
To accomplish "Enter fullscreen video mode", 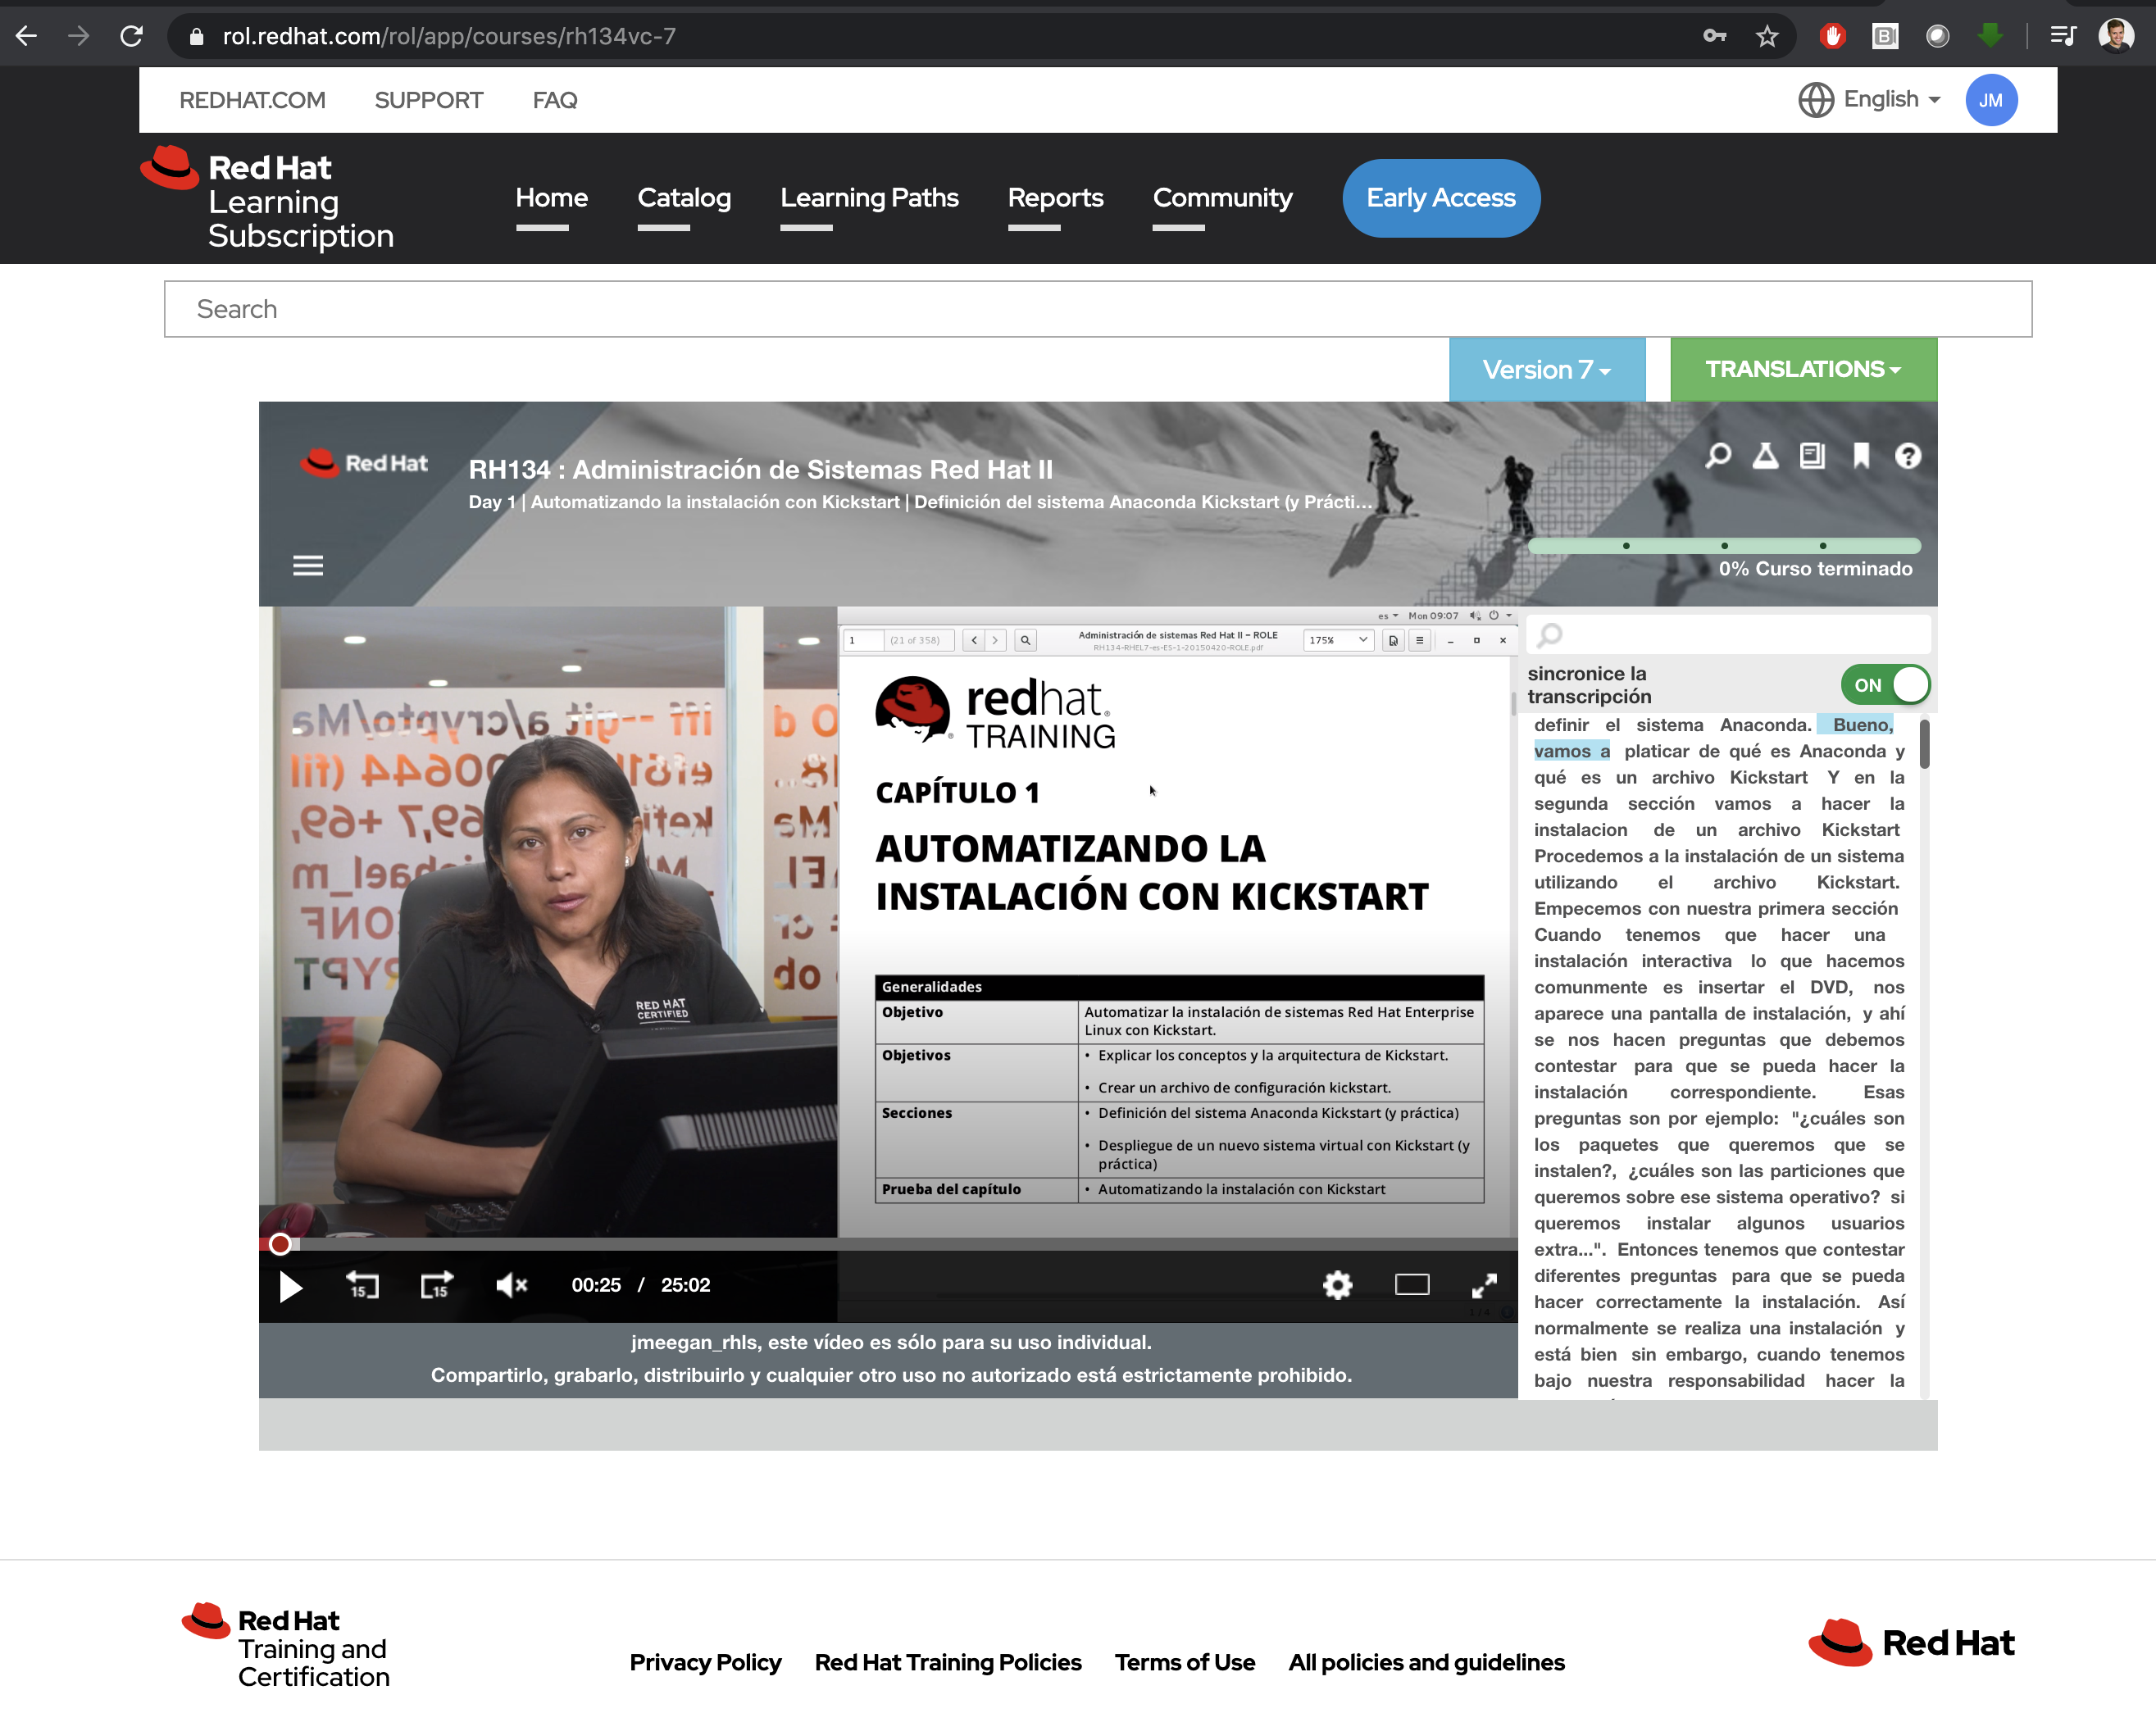I will click(1486, 1286).
